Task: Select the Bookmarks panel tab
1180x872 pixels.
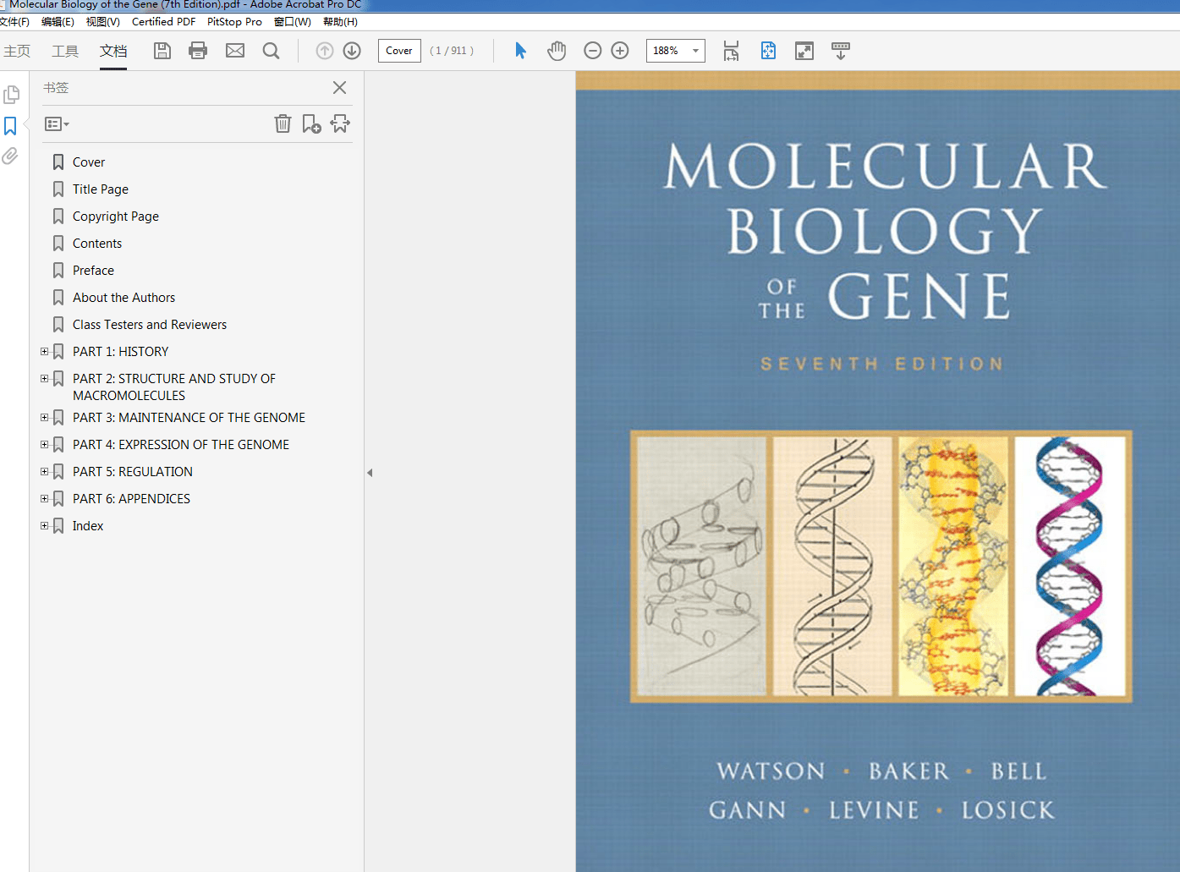Action: click(12, 124)
